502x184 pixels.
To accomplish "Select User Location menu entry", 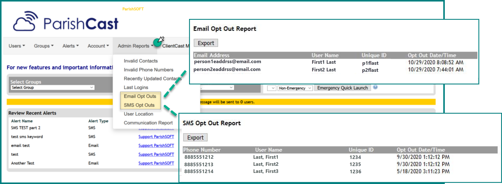I will pyautogui.click(x=138, y=114).
